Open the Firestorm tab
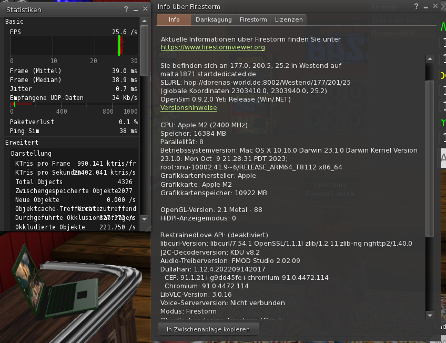The image size is (446, 343). [253, 19]
